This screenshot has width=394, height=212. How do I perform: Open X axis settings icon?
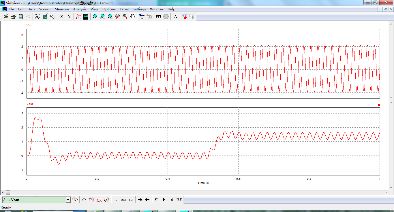click(61, 17)
